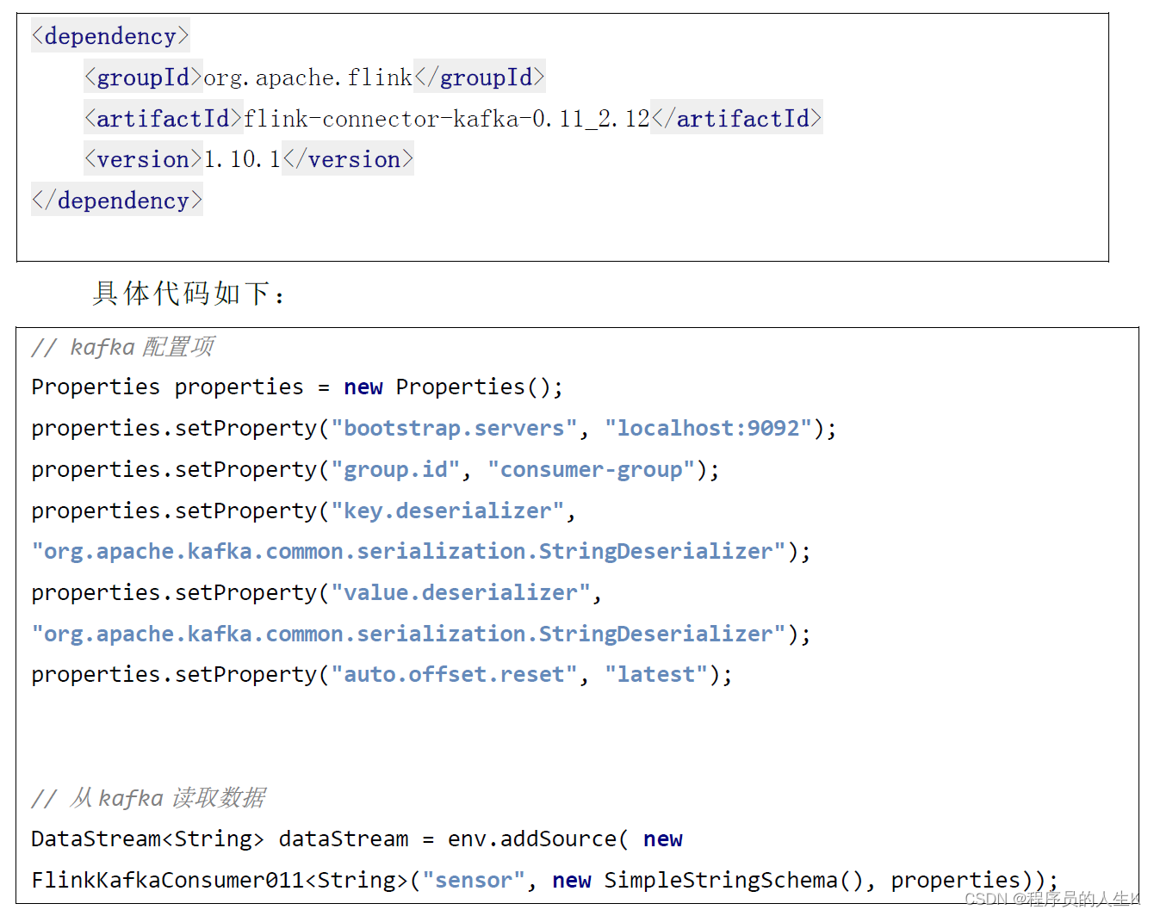Click the "sensor" topic string
1154x916 pixels.
pyautogui.click(x=474, y=880)
